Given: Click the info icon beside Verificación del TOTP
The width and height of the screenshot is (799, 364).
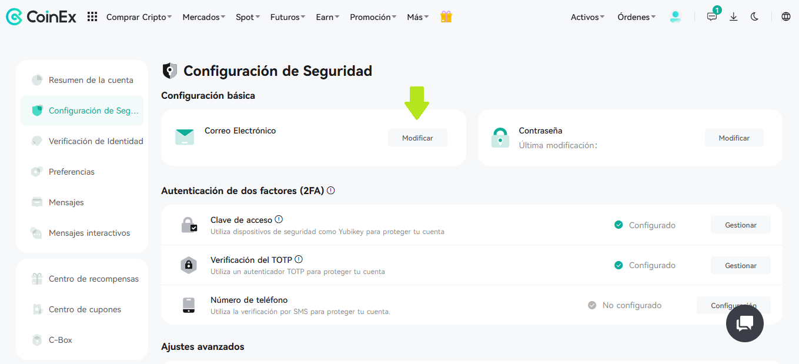Looking at the screenshot, I should click(299, 259).
